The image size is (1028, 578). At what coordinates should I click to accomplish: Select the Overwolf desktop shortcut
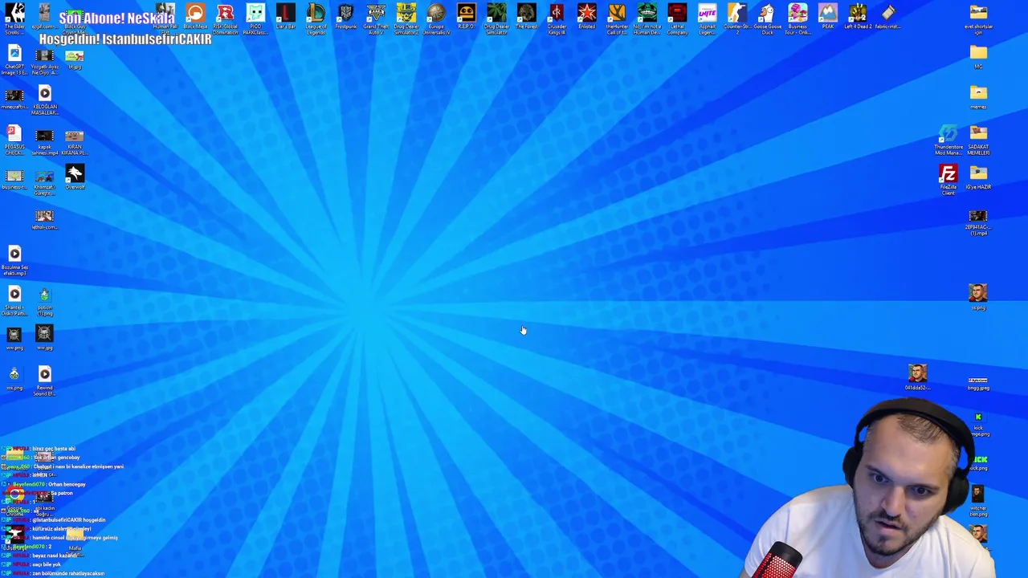tap(75, 177)
